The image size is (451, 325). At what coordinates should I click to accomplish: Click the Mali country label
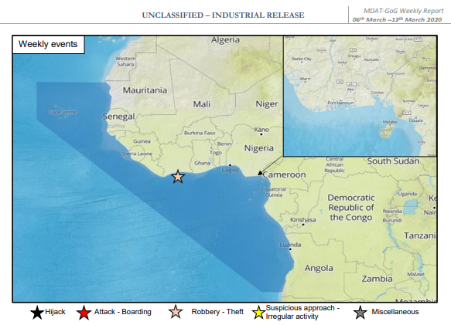point(202,104)
